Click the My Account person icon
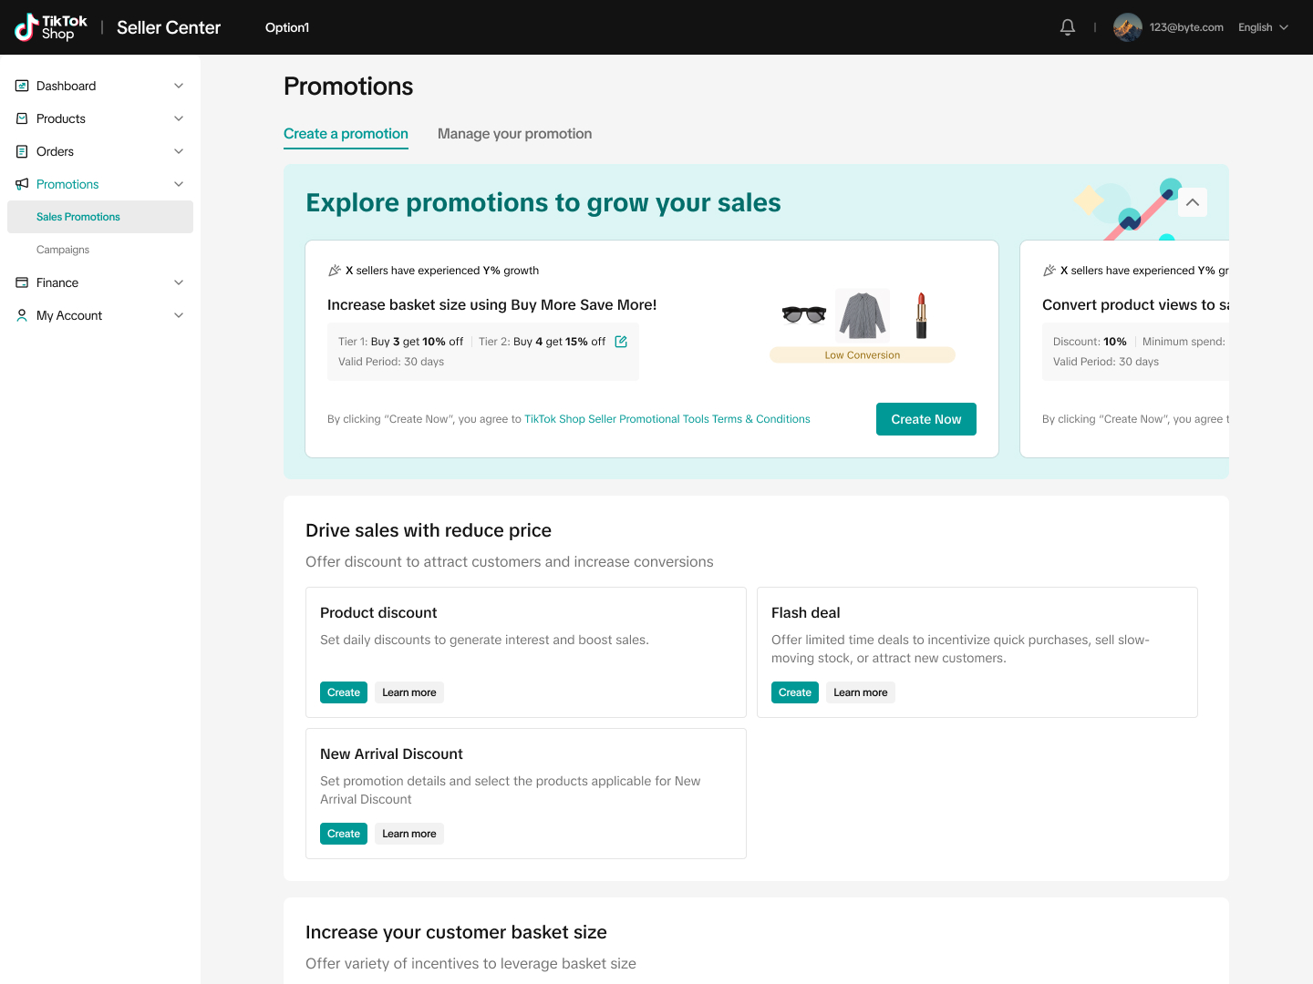 click(x=22, y=315)
